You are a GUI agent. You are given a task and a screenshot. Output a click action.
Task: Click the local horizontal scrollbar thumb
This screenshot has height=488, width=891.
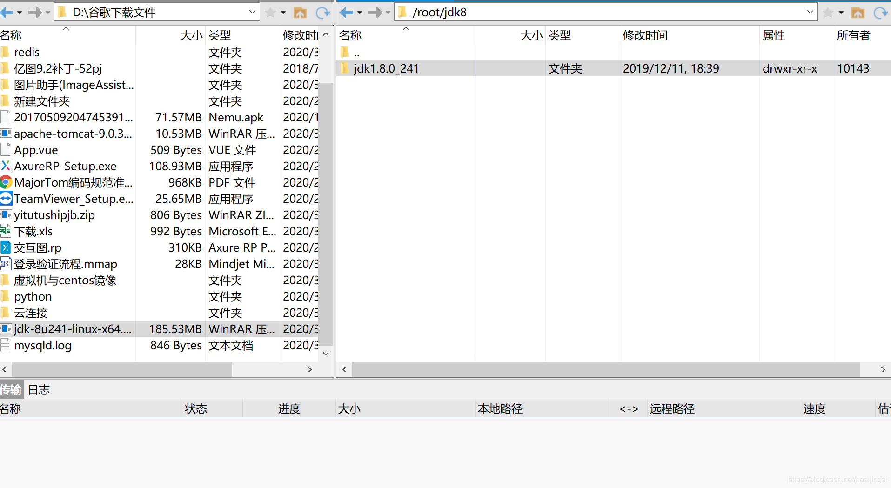pos(122,369)
